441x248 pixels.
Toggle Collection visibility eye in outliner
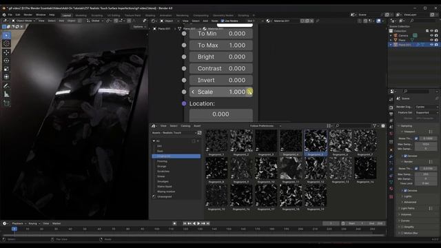tap(432, 31)
